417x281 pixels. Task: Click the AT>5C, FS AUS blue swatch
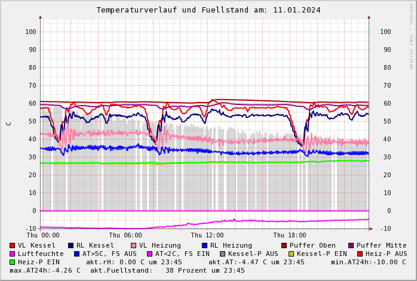[x=77, y=254]
